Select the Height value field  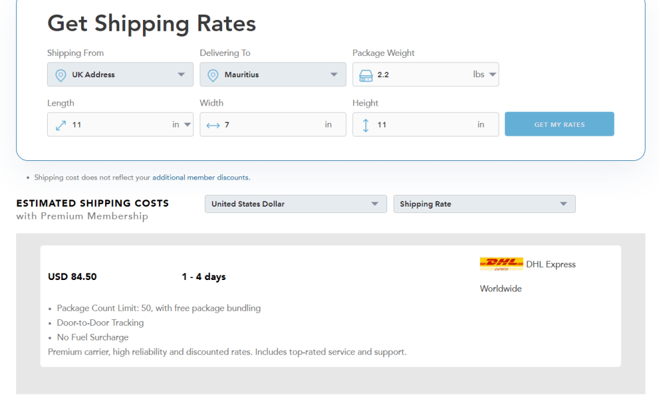422,125
